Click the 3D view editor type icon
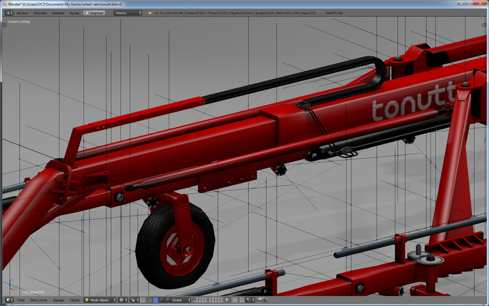The height and width of the screenshot is (306, 489). pyautogui.click(x=9, y=300)
